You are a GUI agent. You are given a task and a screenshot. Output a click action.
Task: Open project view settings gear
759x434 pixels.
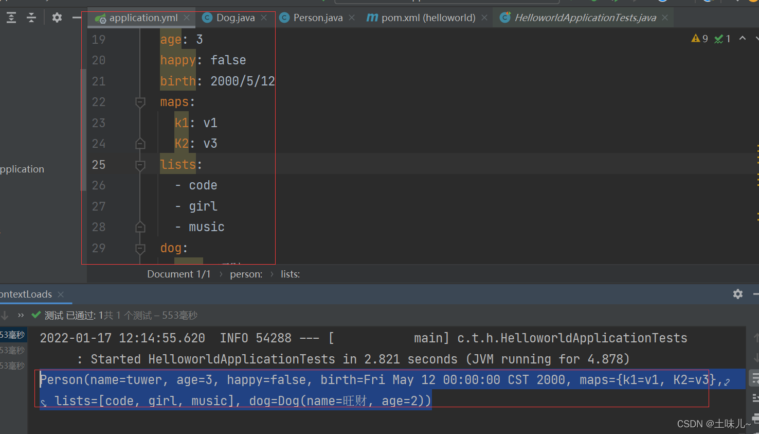click(57, 18)
